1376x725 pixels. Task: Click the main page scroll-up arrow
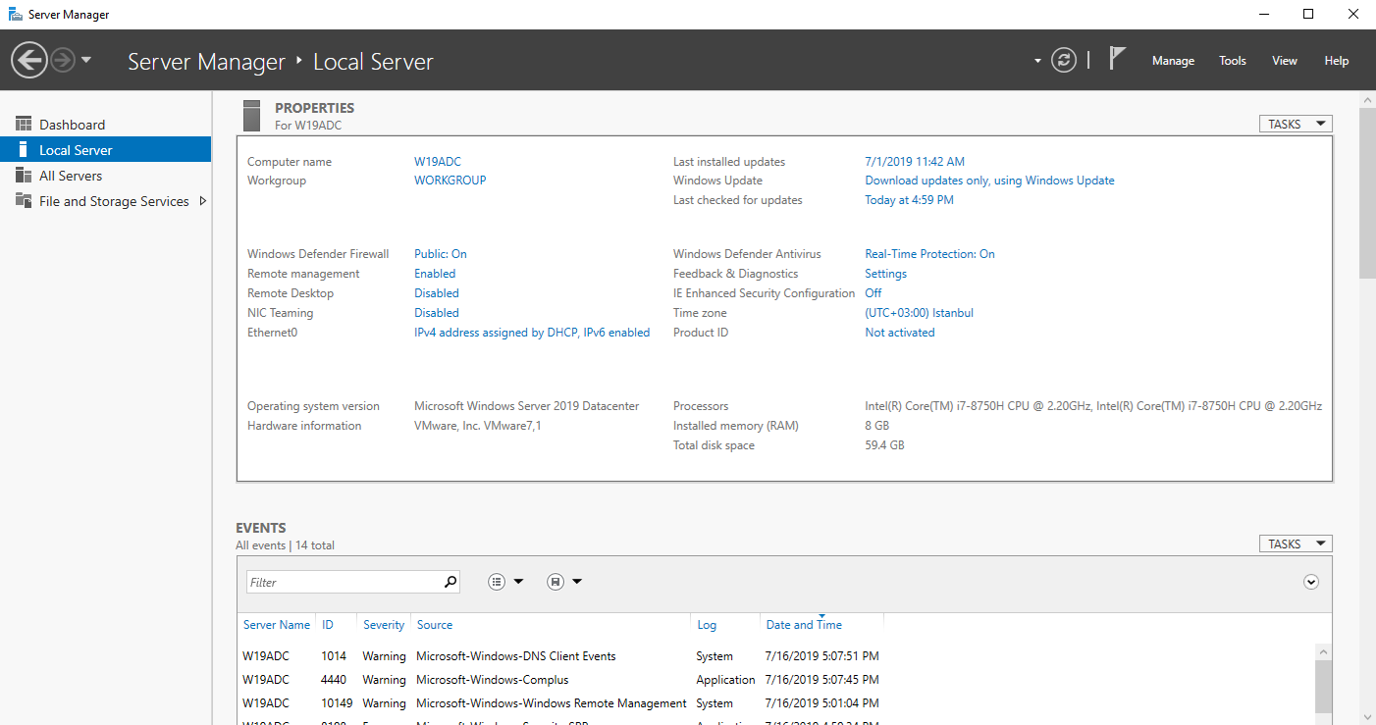(1367, 99)
